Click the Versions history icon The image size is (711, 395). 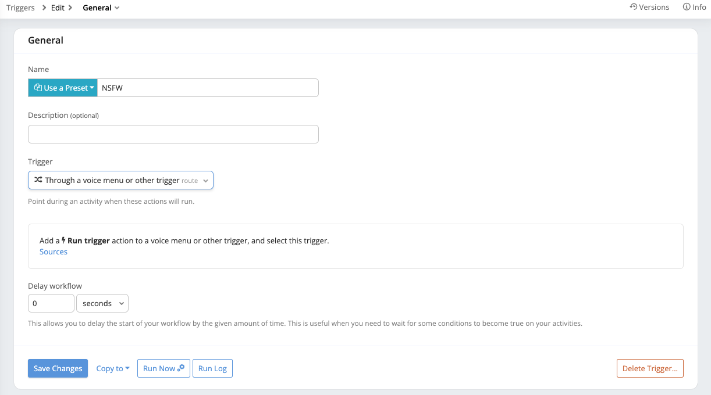[x=633, y=7]
